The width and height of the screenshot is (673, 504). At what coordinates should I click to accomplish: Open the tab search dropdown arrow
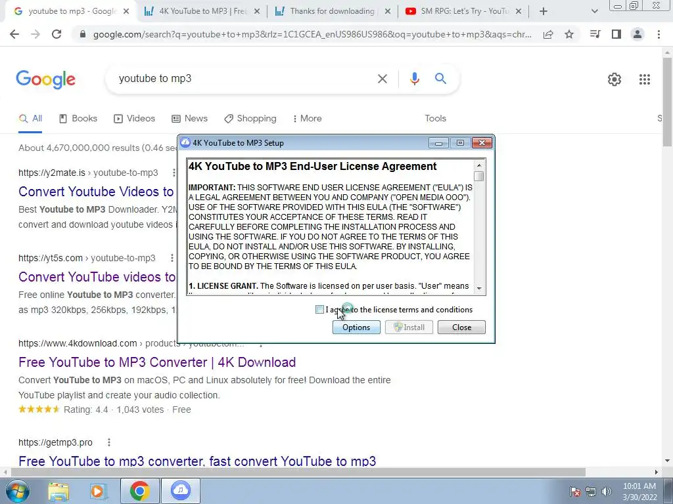(x=594, y=12)
